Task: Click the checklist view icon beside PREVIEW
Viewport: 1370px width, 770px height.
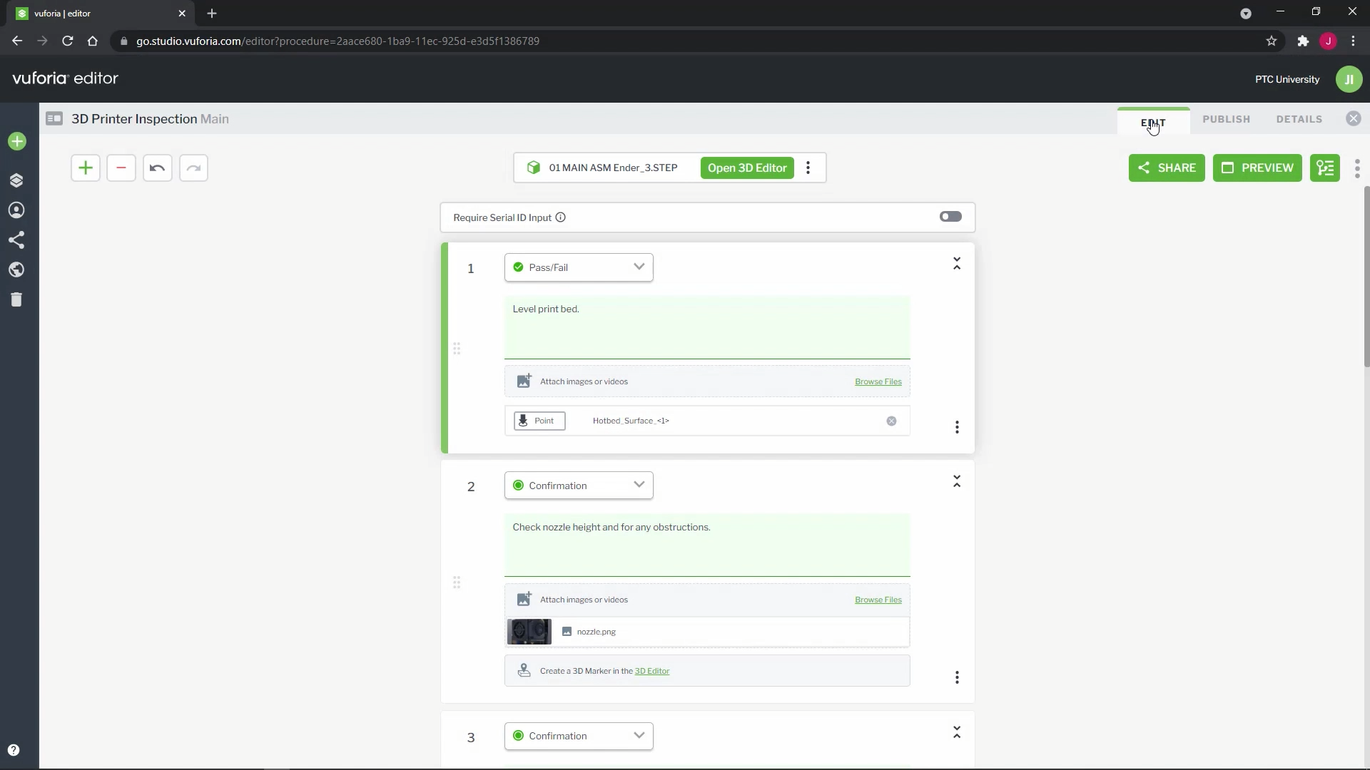Action: point(1324,168)
